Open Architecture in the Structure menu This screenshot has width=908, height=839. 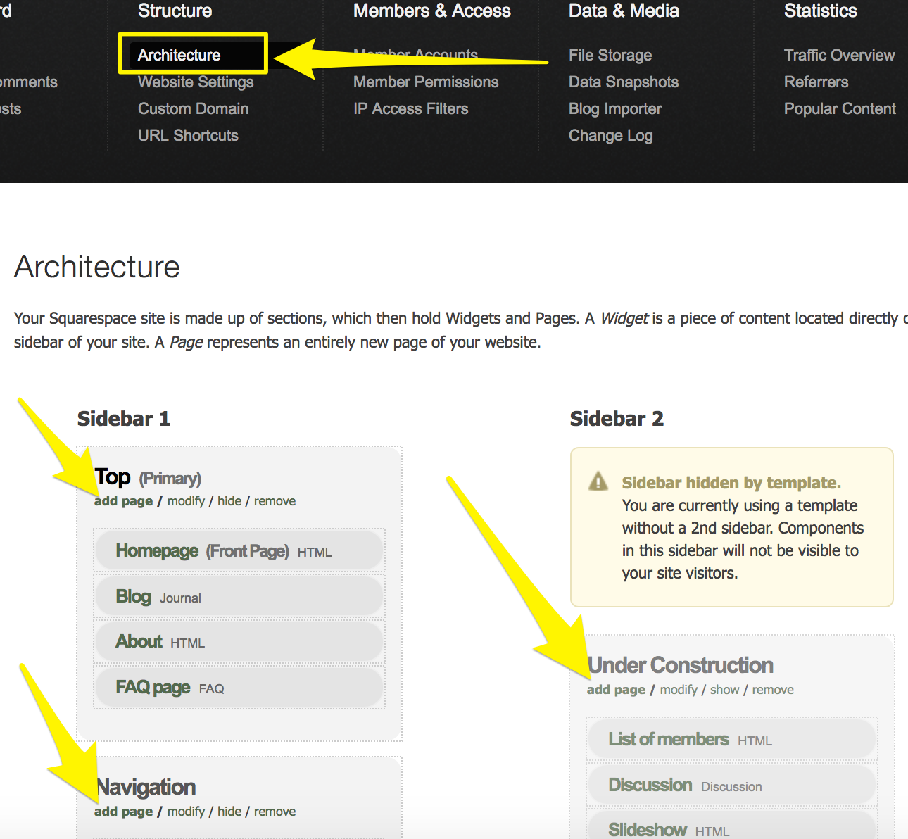(179, 55)
